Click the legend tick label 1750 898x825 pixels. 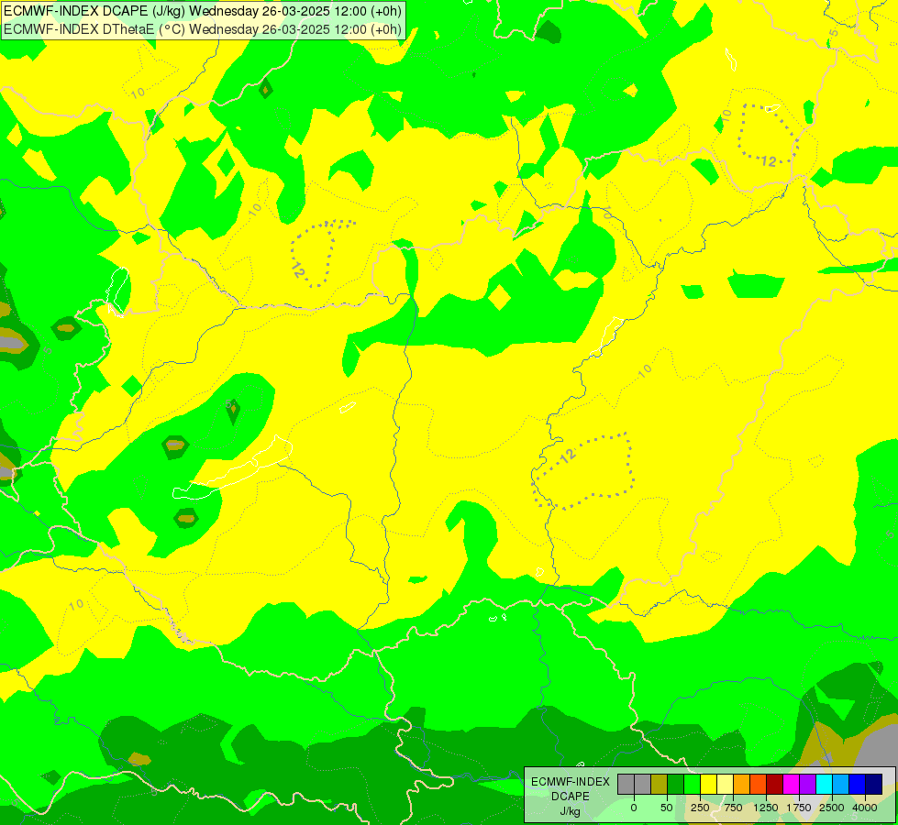799,808
